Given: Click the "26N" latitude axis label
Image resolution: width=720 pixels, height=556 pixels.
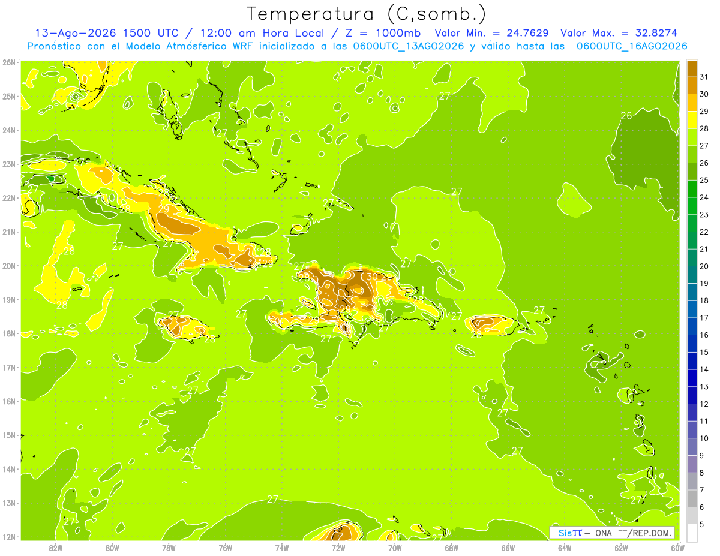Looking at the screenshot, I should coord(9,62).
